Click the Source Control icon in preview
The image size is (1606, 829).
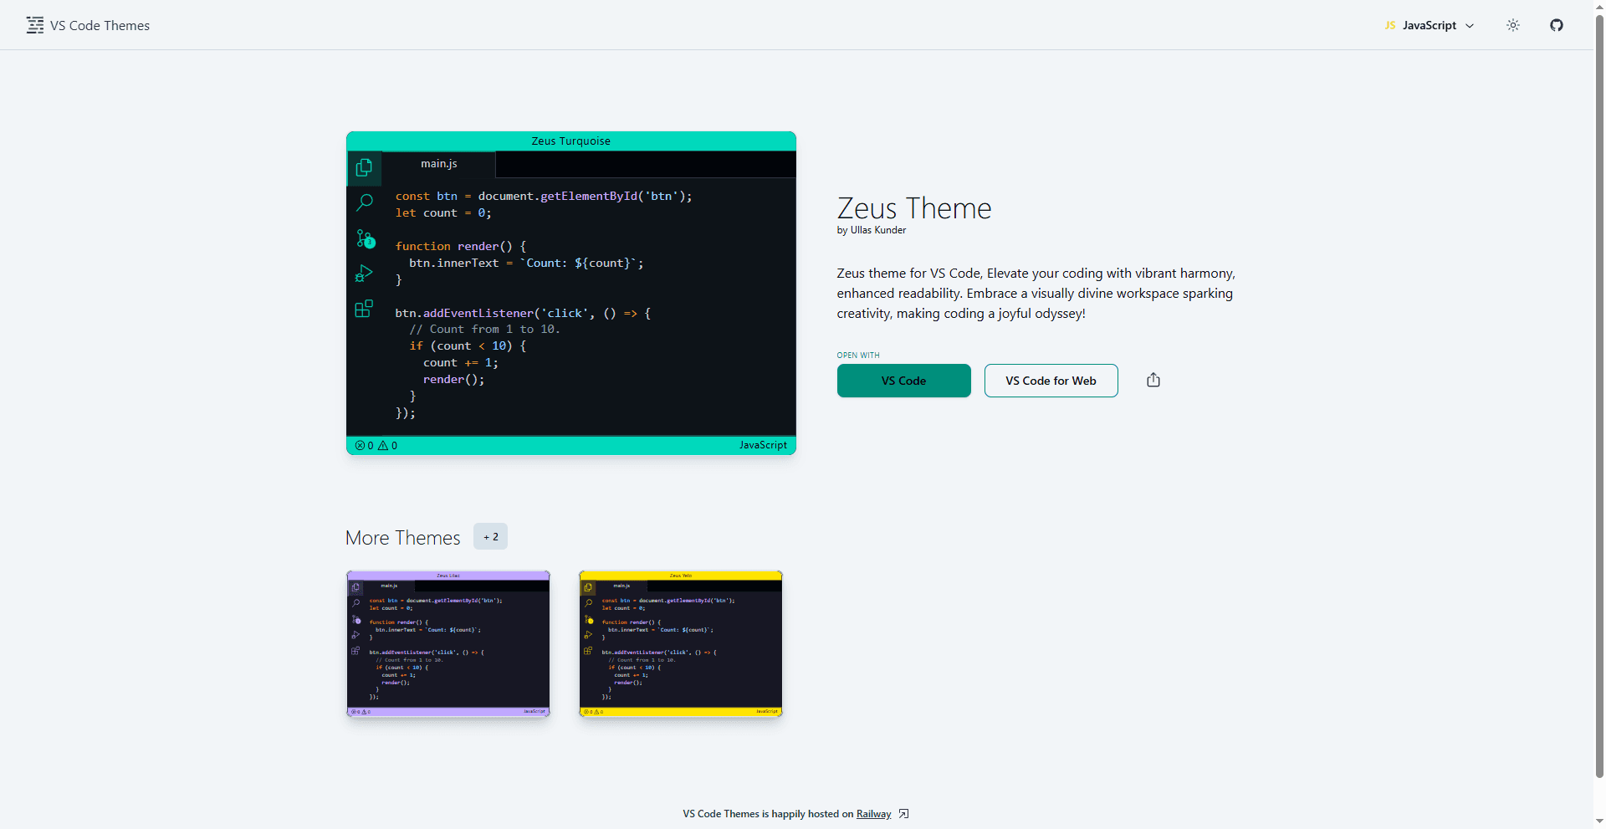[366, 238]
